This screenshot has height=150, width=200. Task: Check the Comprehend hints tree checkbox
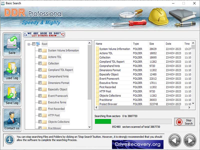(40, 76)
